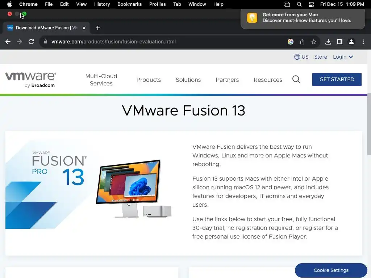
Task: Open the Solutions navigation menu
Action: tap(188, 80)
